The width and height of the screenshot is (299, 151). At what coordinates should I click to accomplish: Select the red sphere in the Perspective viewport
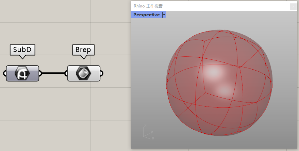pyautogui.click(x=219, y=83)
